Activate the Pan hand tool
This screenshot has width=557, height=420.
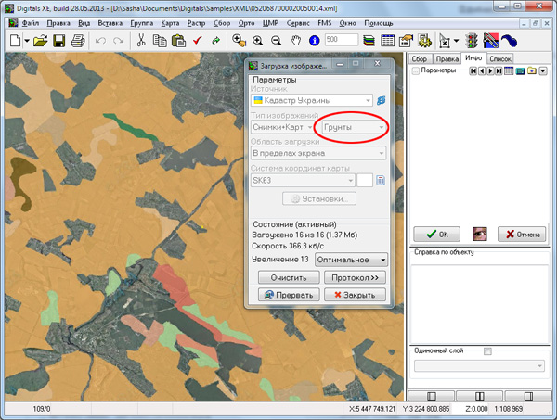click(295, 41)
